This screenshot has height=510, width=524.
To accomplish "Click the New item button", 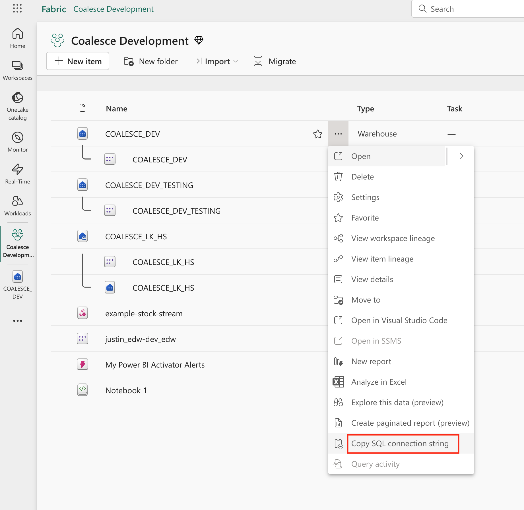I will click(x=78, y=61).
